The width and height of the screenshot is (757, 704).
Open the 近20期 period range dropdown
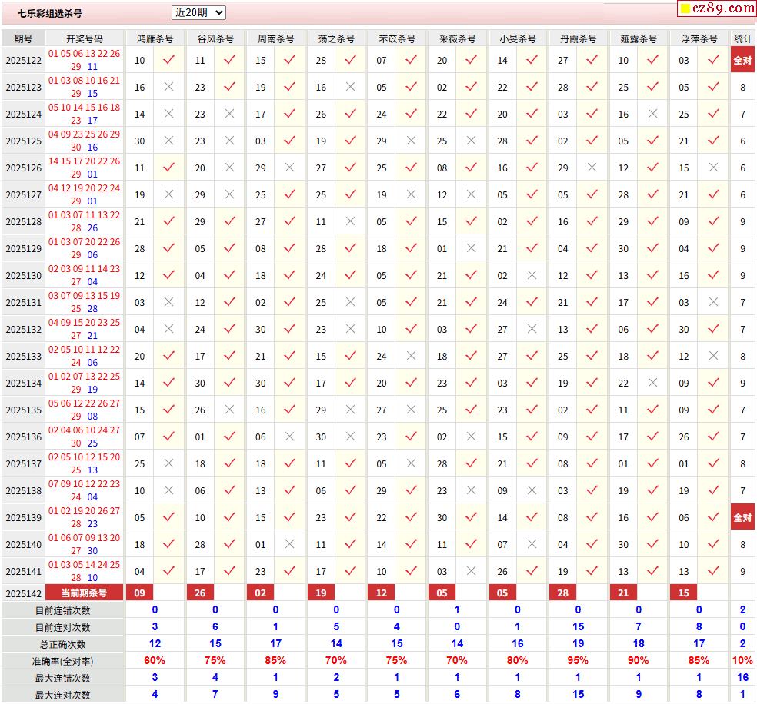198,12
